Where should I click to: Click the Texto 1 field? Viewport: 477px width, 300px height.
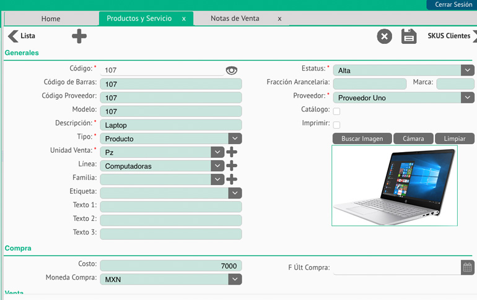(x=171, y=207)
